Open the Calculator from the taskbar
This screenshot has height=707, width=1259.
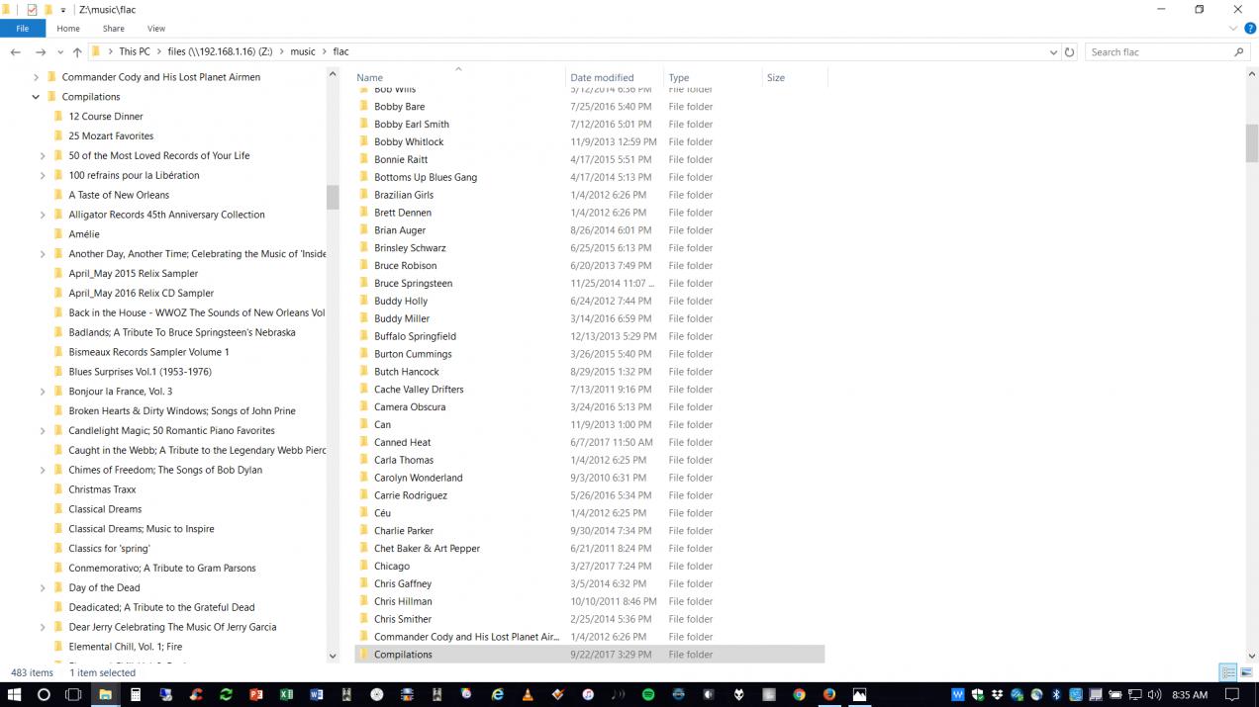[x=136, y=695]
